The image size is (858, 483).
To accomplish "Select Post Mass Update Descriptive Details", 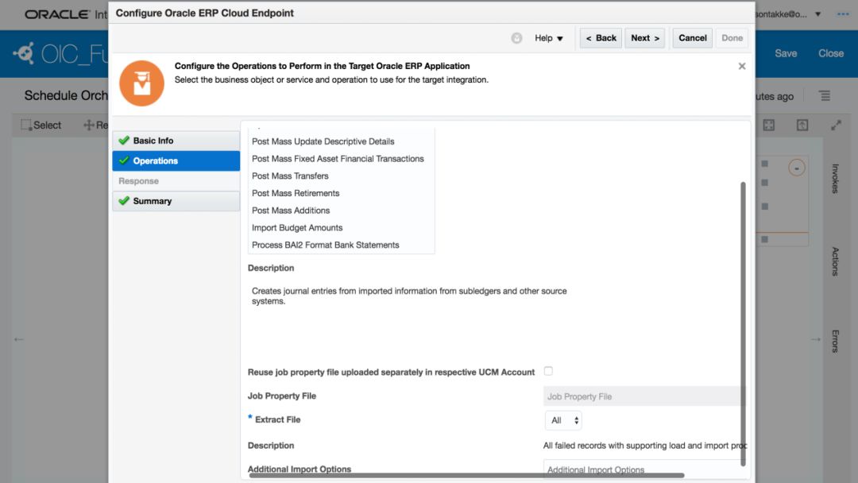I will coord(323,141).
